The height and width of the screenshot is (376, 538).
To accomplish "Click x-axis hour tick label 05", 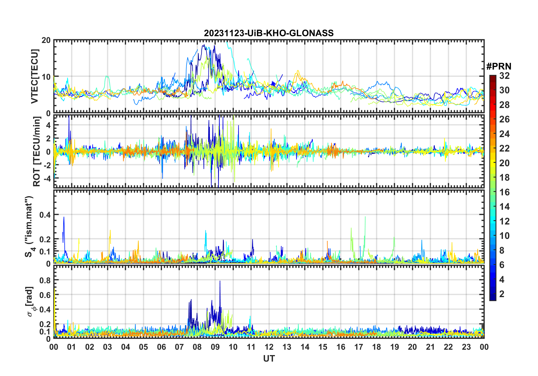I will click(x=143, y=347).
